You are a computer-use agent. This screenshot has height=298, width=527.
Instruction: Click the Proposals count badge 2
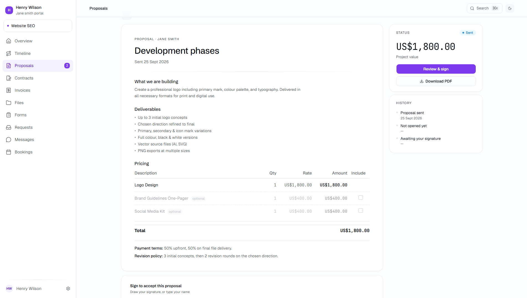click(x=67, y=66)
